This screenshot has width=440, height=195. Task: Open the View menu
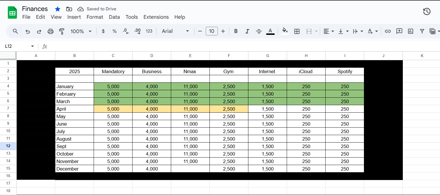tap(56, 17)
